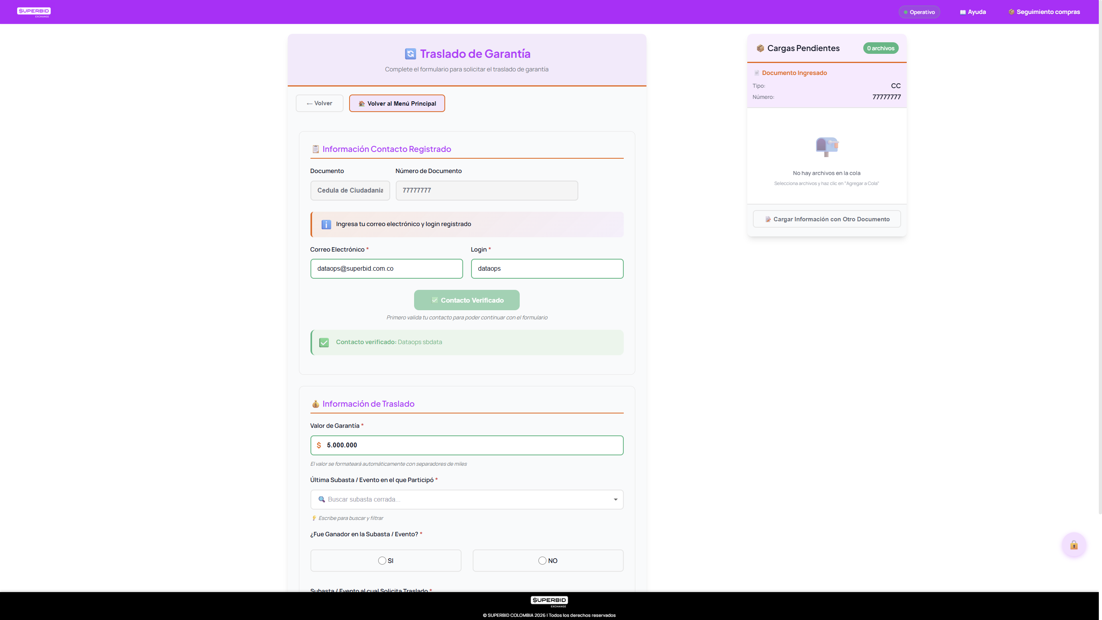
Task: Click the blue info icon in notice
Action: point(326,224)
